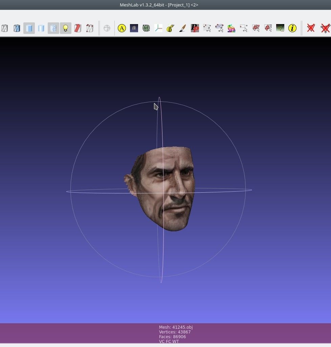
Task: Click the PP snapshot parameters icon
Action: (x=194, y=28)
